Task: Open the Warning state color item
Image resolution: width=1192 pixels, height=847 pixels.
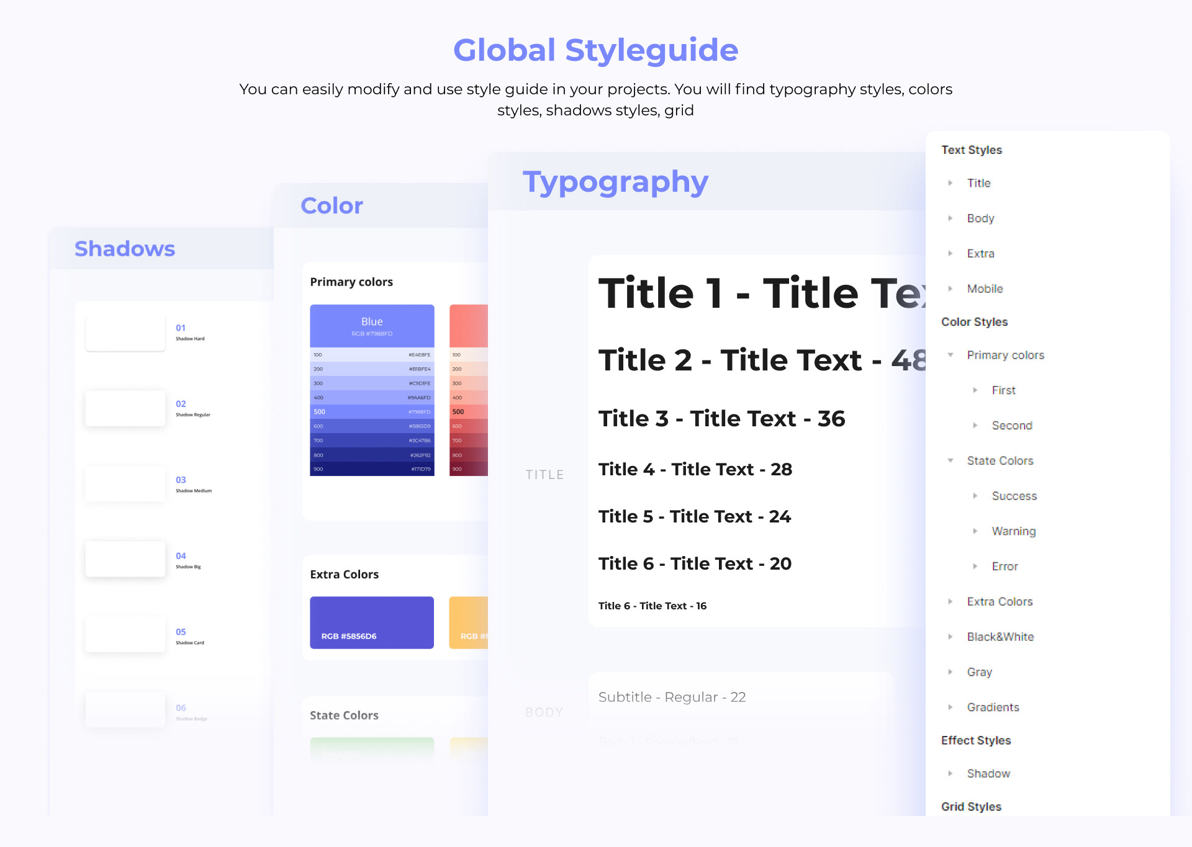Action: point(1013,531)
